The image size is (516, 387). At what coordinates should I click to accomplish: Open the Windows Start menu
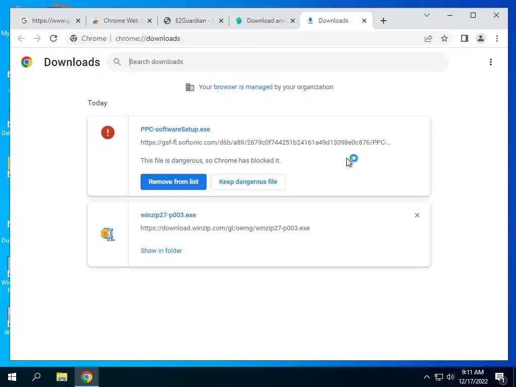tap(12, 377)
